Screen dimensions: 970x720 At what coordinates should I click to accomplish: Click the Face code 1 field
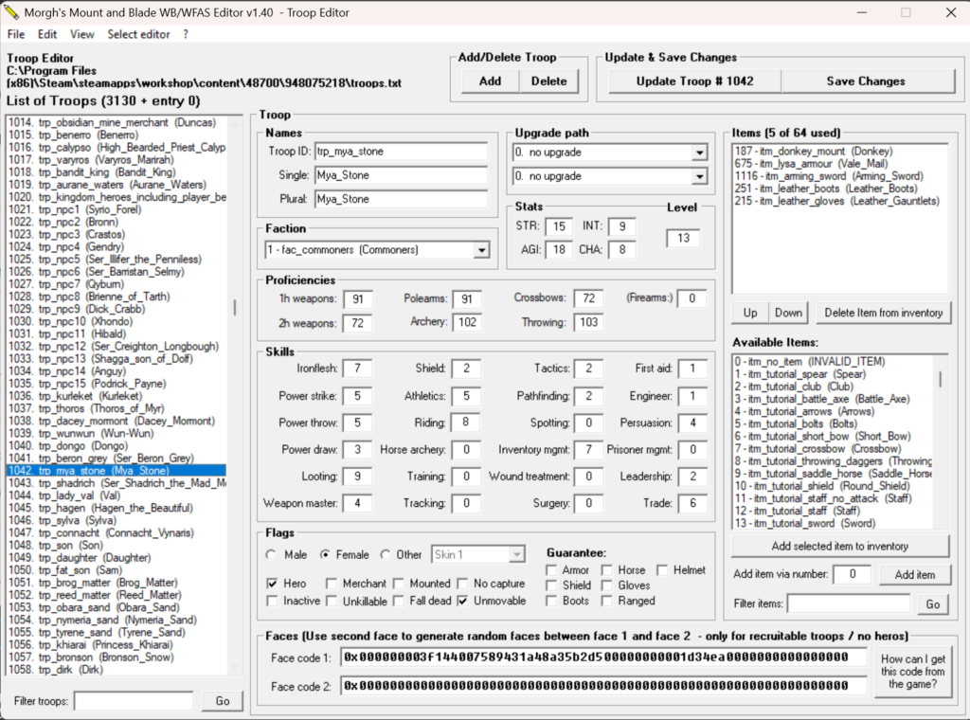tap(603, 657)
